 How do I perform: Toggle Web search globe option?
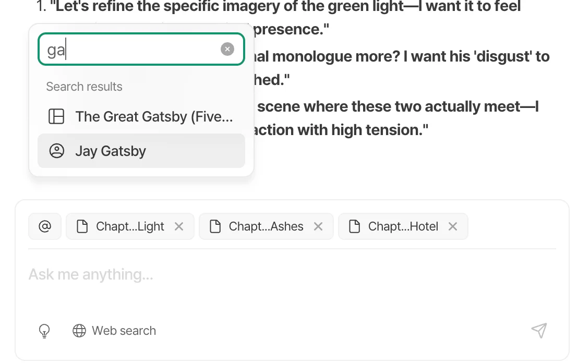pos(114,331)
